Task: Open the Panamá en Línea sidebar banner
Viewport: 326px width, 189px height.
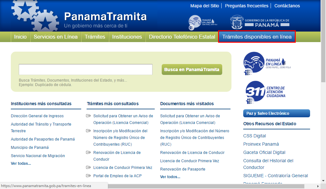Action: (x=267, y=63)
